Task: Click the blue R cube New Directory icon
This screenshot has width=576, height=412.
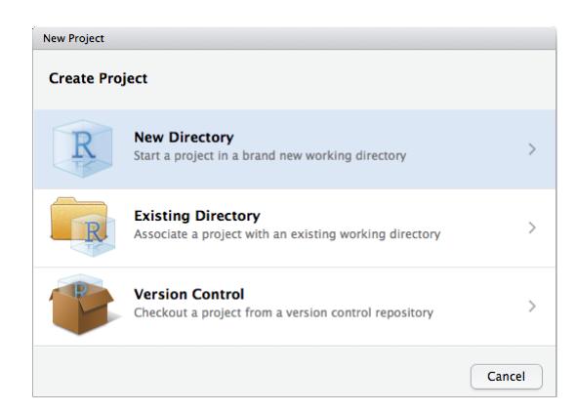Action: click(82, 148)
